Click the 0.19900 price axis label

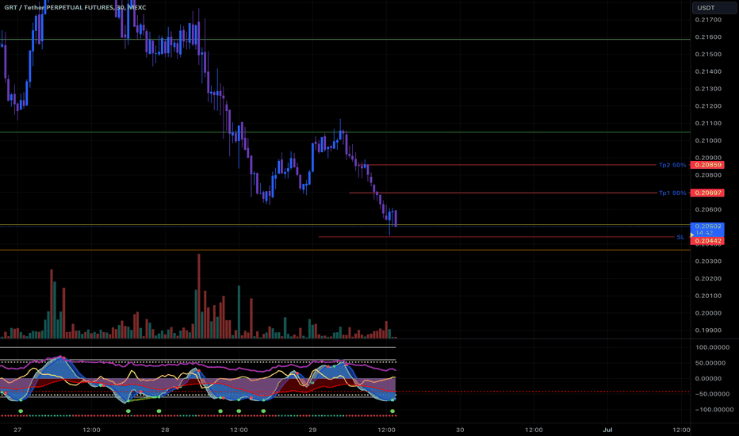click(x=708, y=331)
